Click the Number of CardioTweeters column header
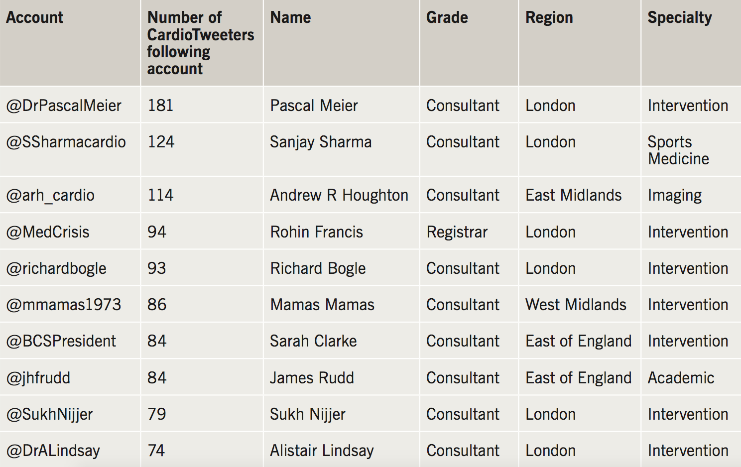This screenshot has height=467, width=741. click(200, 43)
